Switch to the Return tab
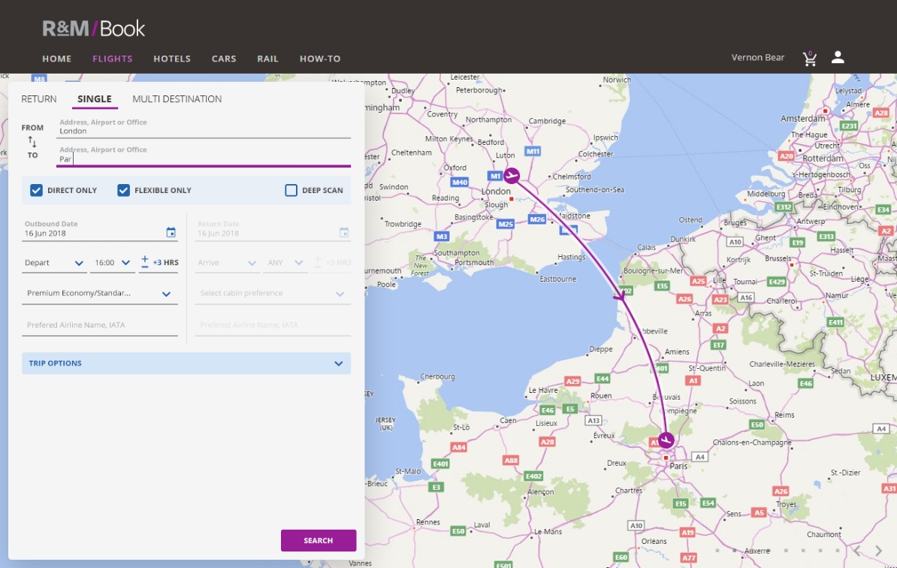 (38, 99)
